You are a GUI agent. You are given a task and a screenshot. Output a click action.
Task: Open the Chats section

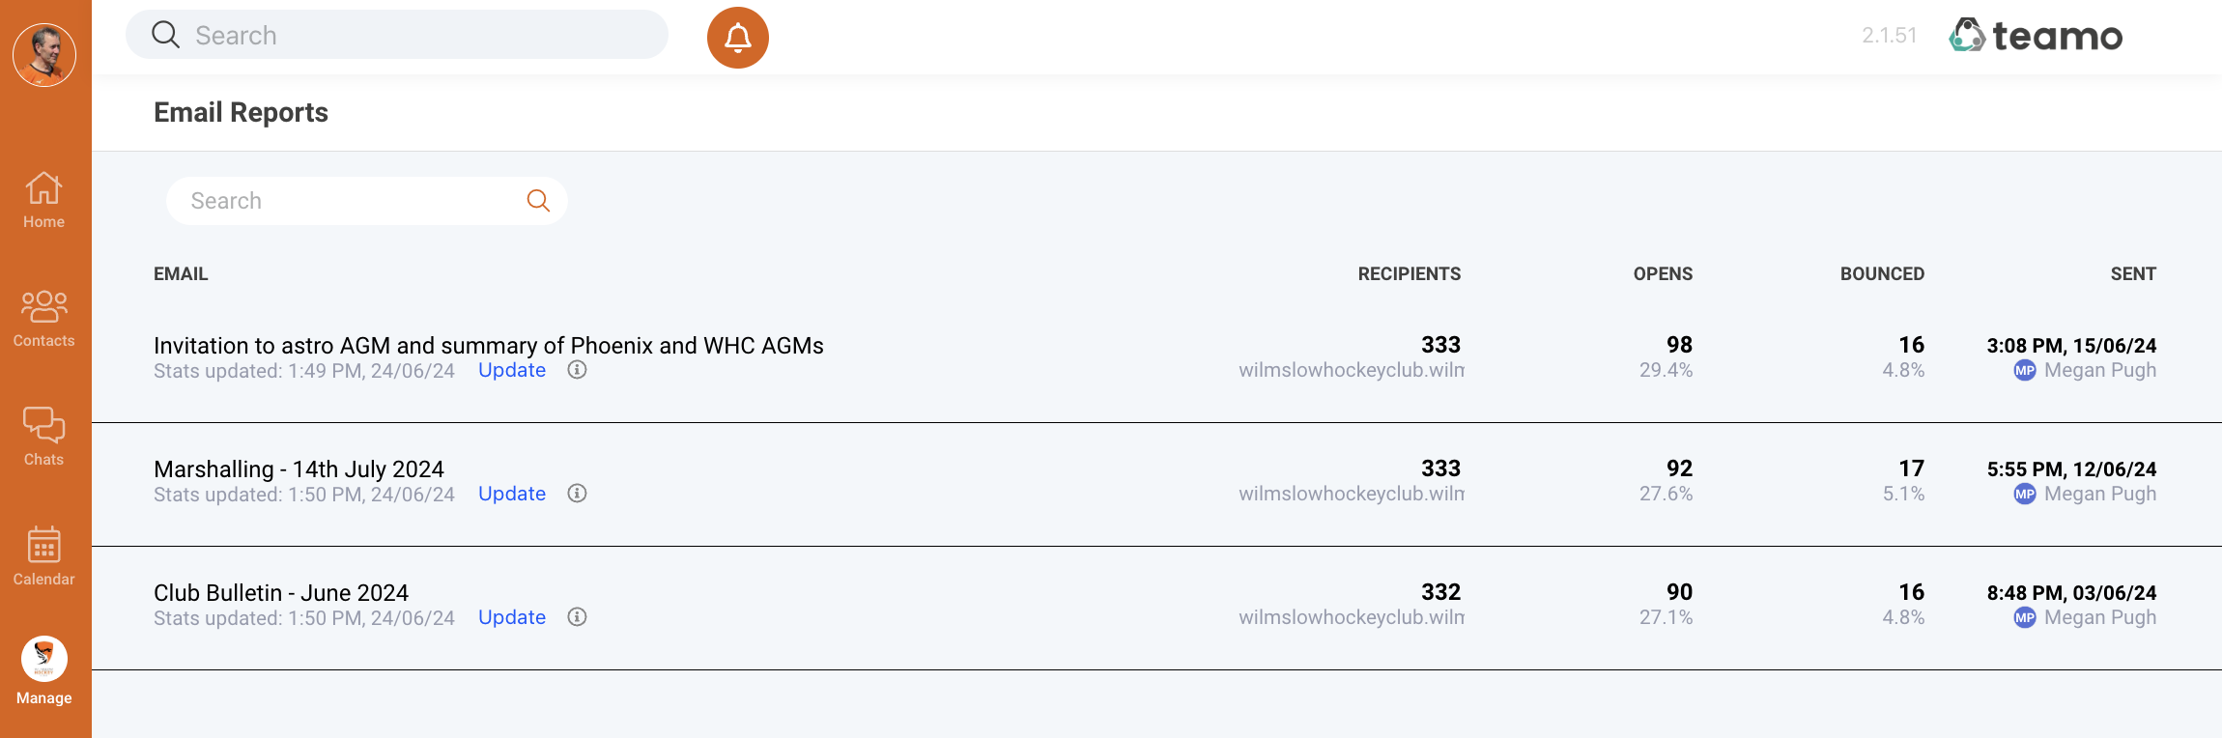point(43,437)
